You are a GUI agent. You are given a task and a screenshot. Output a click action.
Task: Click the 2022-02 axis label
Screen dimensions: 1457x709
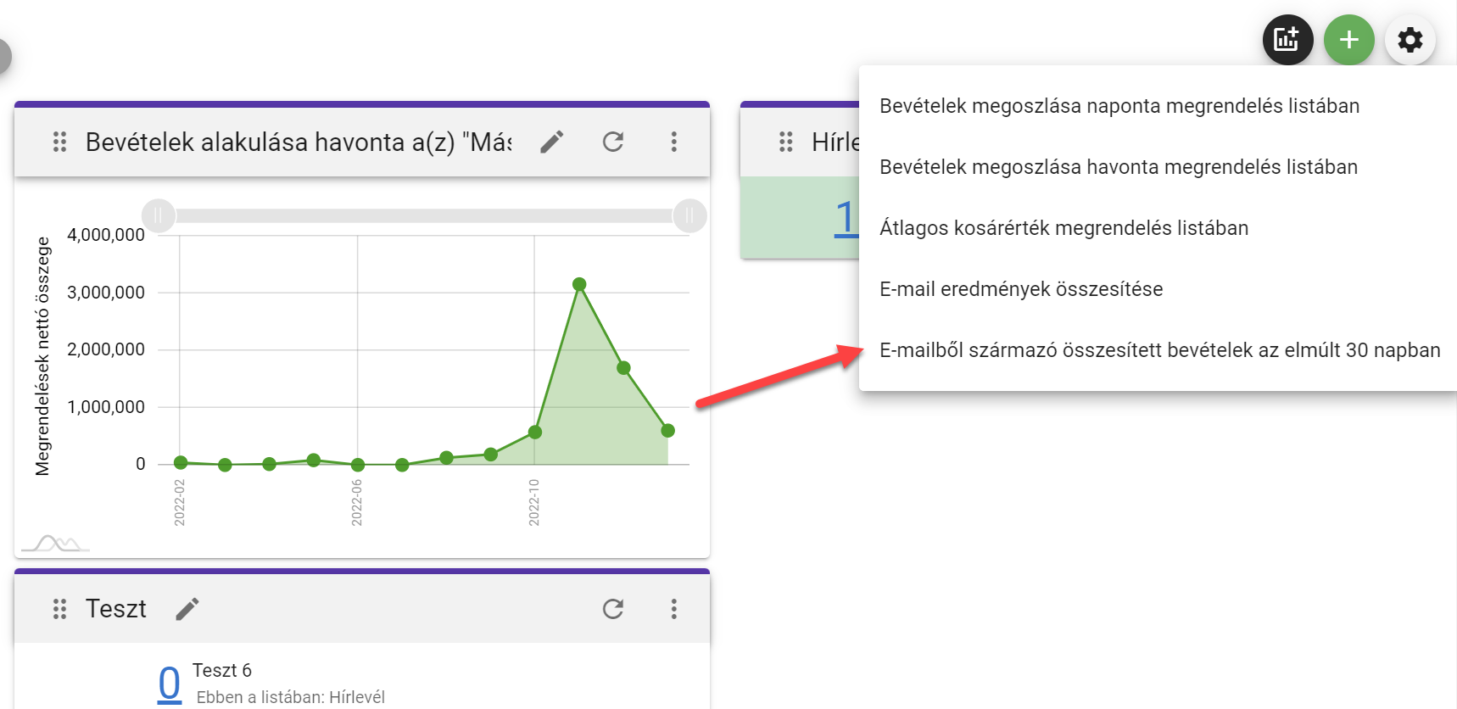click(x=180, y=502)
